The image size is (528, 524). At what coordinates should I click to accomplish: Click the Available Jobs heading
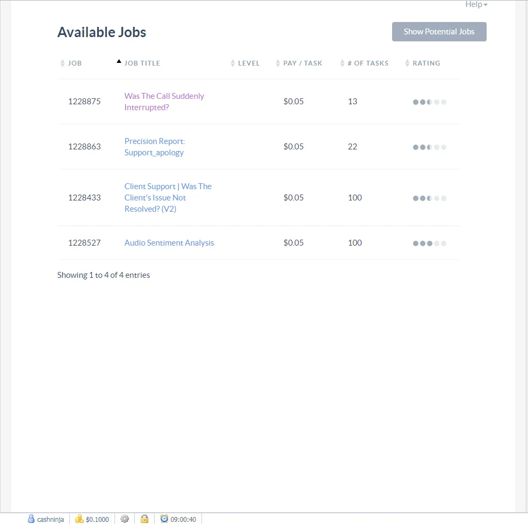(102, 32)
